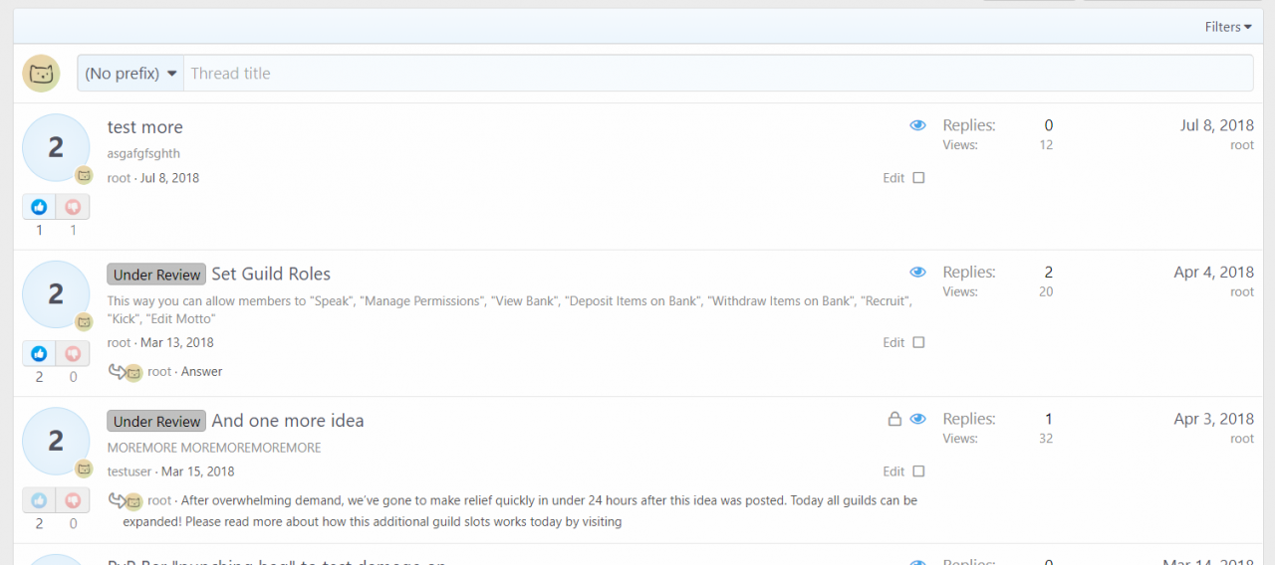Click the lock icon on 'And one more idea'
This screenshot has width=1275, height=565.
[x=894, y=419]
